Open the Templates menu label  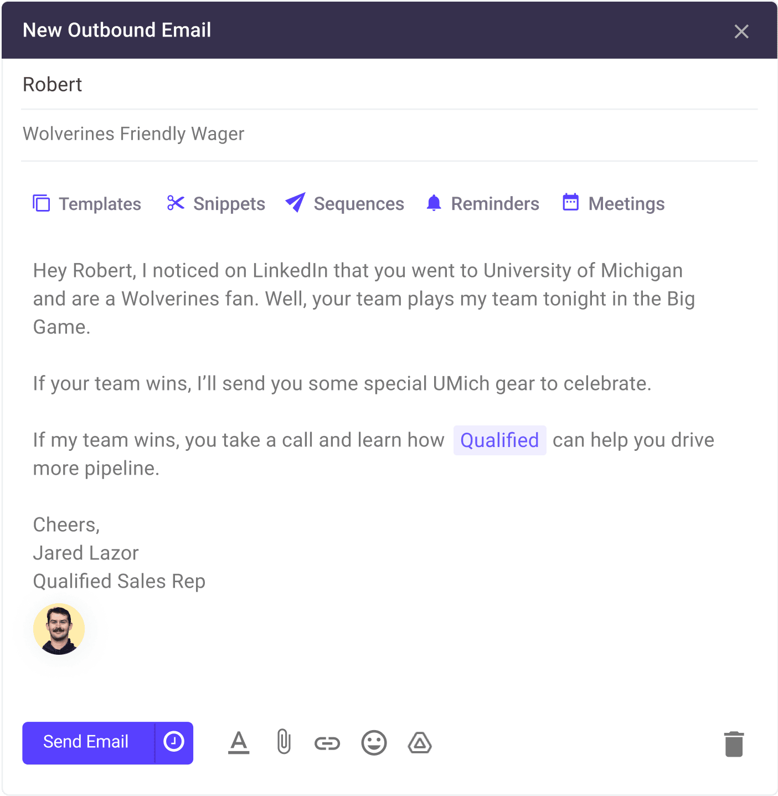point(100,204)
